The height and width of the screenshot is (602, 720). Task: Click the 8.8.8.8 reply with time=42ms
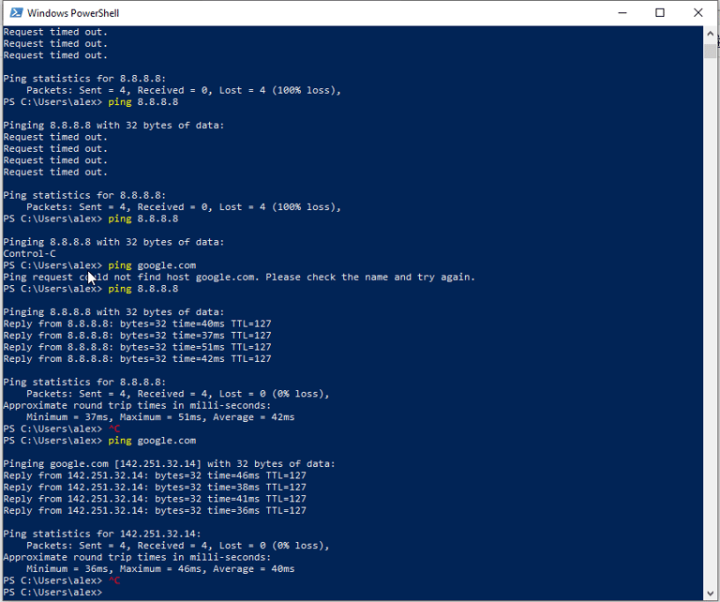(x=137, y=358)
